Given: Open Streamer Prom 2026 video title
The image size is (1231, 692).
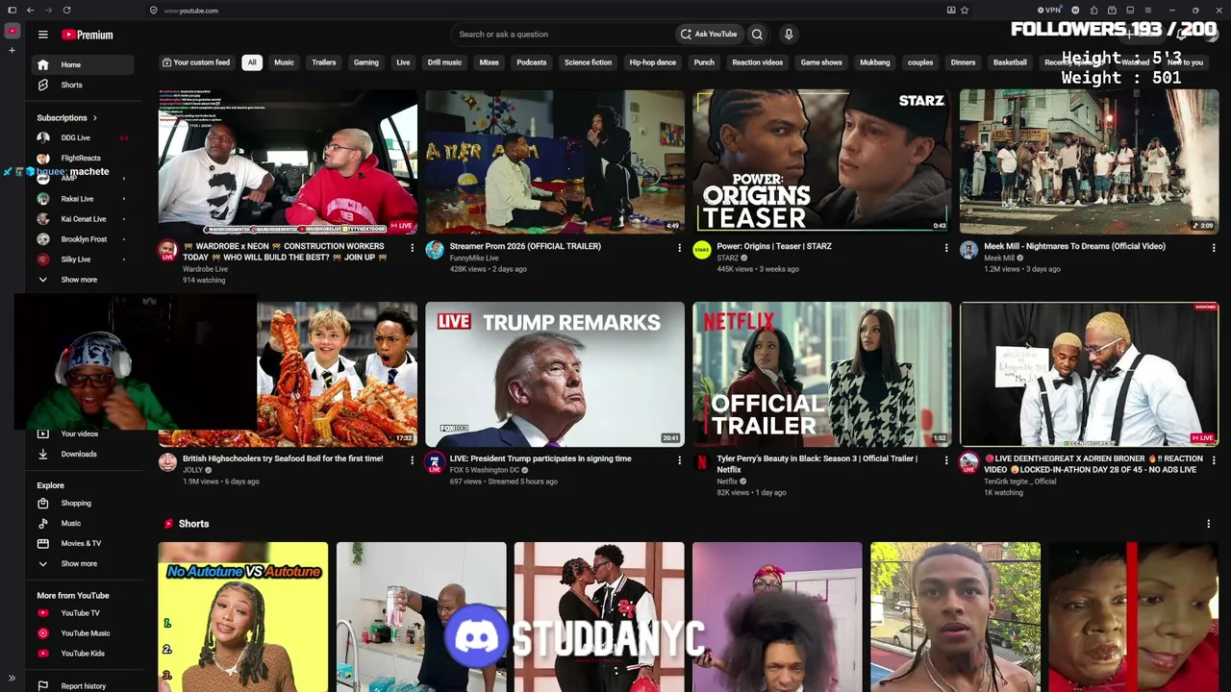Looking at the screenshot, I should click(x=525, y=246).
